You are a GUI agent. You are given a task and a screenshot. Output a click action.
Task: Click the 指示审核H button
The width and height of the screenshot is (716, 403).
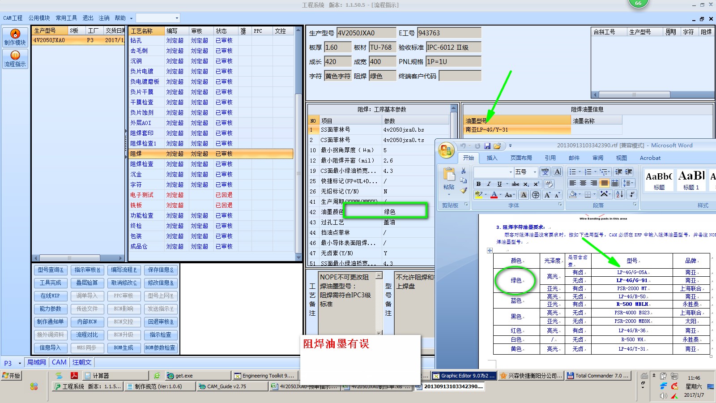click(87, 270)
